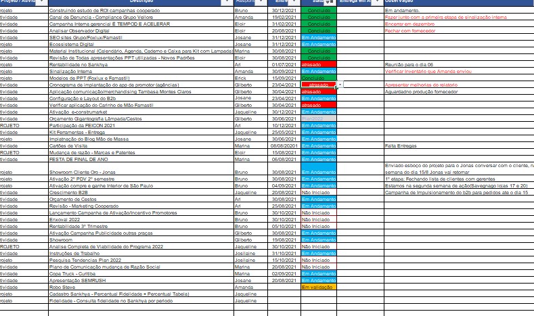Viewport: 534px width, 316px height.
Task: Select 'Sinalização Interna' description cell
Action: tap(141, 72)
